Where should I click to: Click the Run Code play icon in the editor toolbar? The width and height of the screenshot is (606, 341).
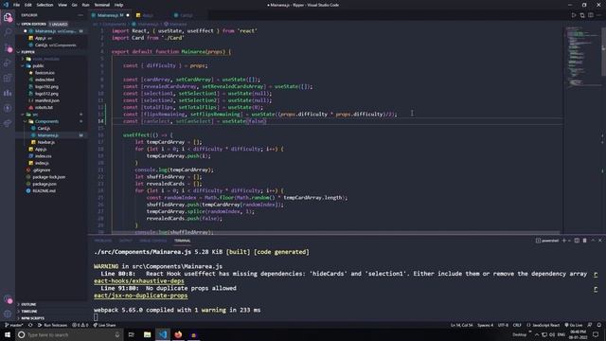coord(574,15)
